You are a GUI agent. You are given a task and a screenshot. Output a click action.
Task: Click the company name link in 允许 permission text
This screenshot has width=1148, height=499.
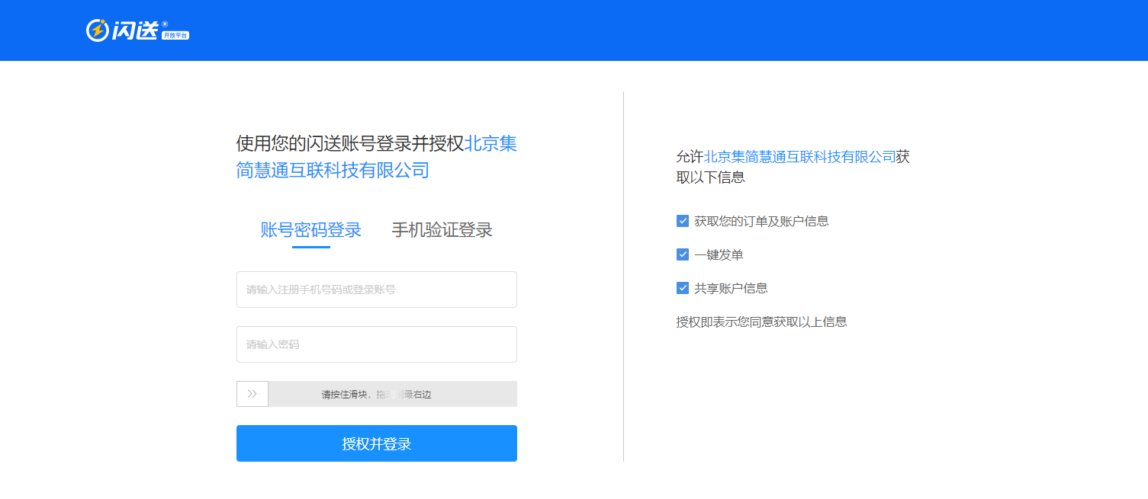tap(800, 157)
